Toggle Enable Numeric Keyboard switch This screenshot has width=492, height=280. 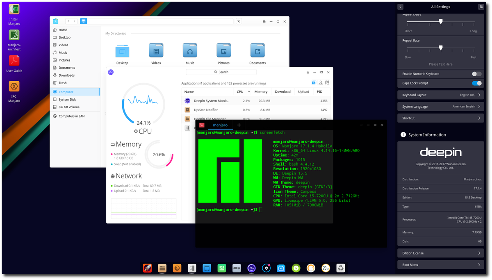point(476,74)
